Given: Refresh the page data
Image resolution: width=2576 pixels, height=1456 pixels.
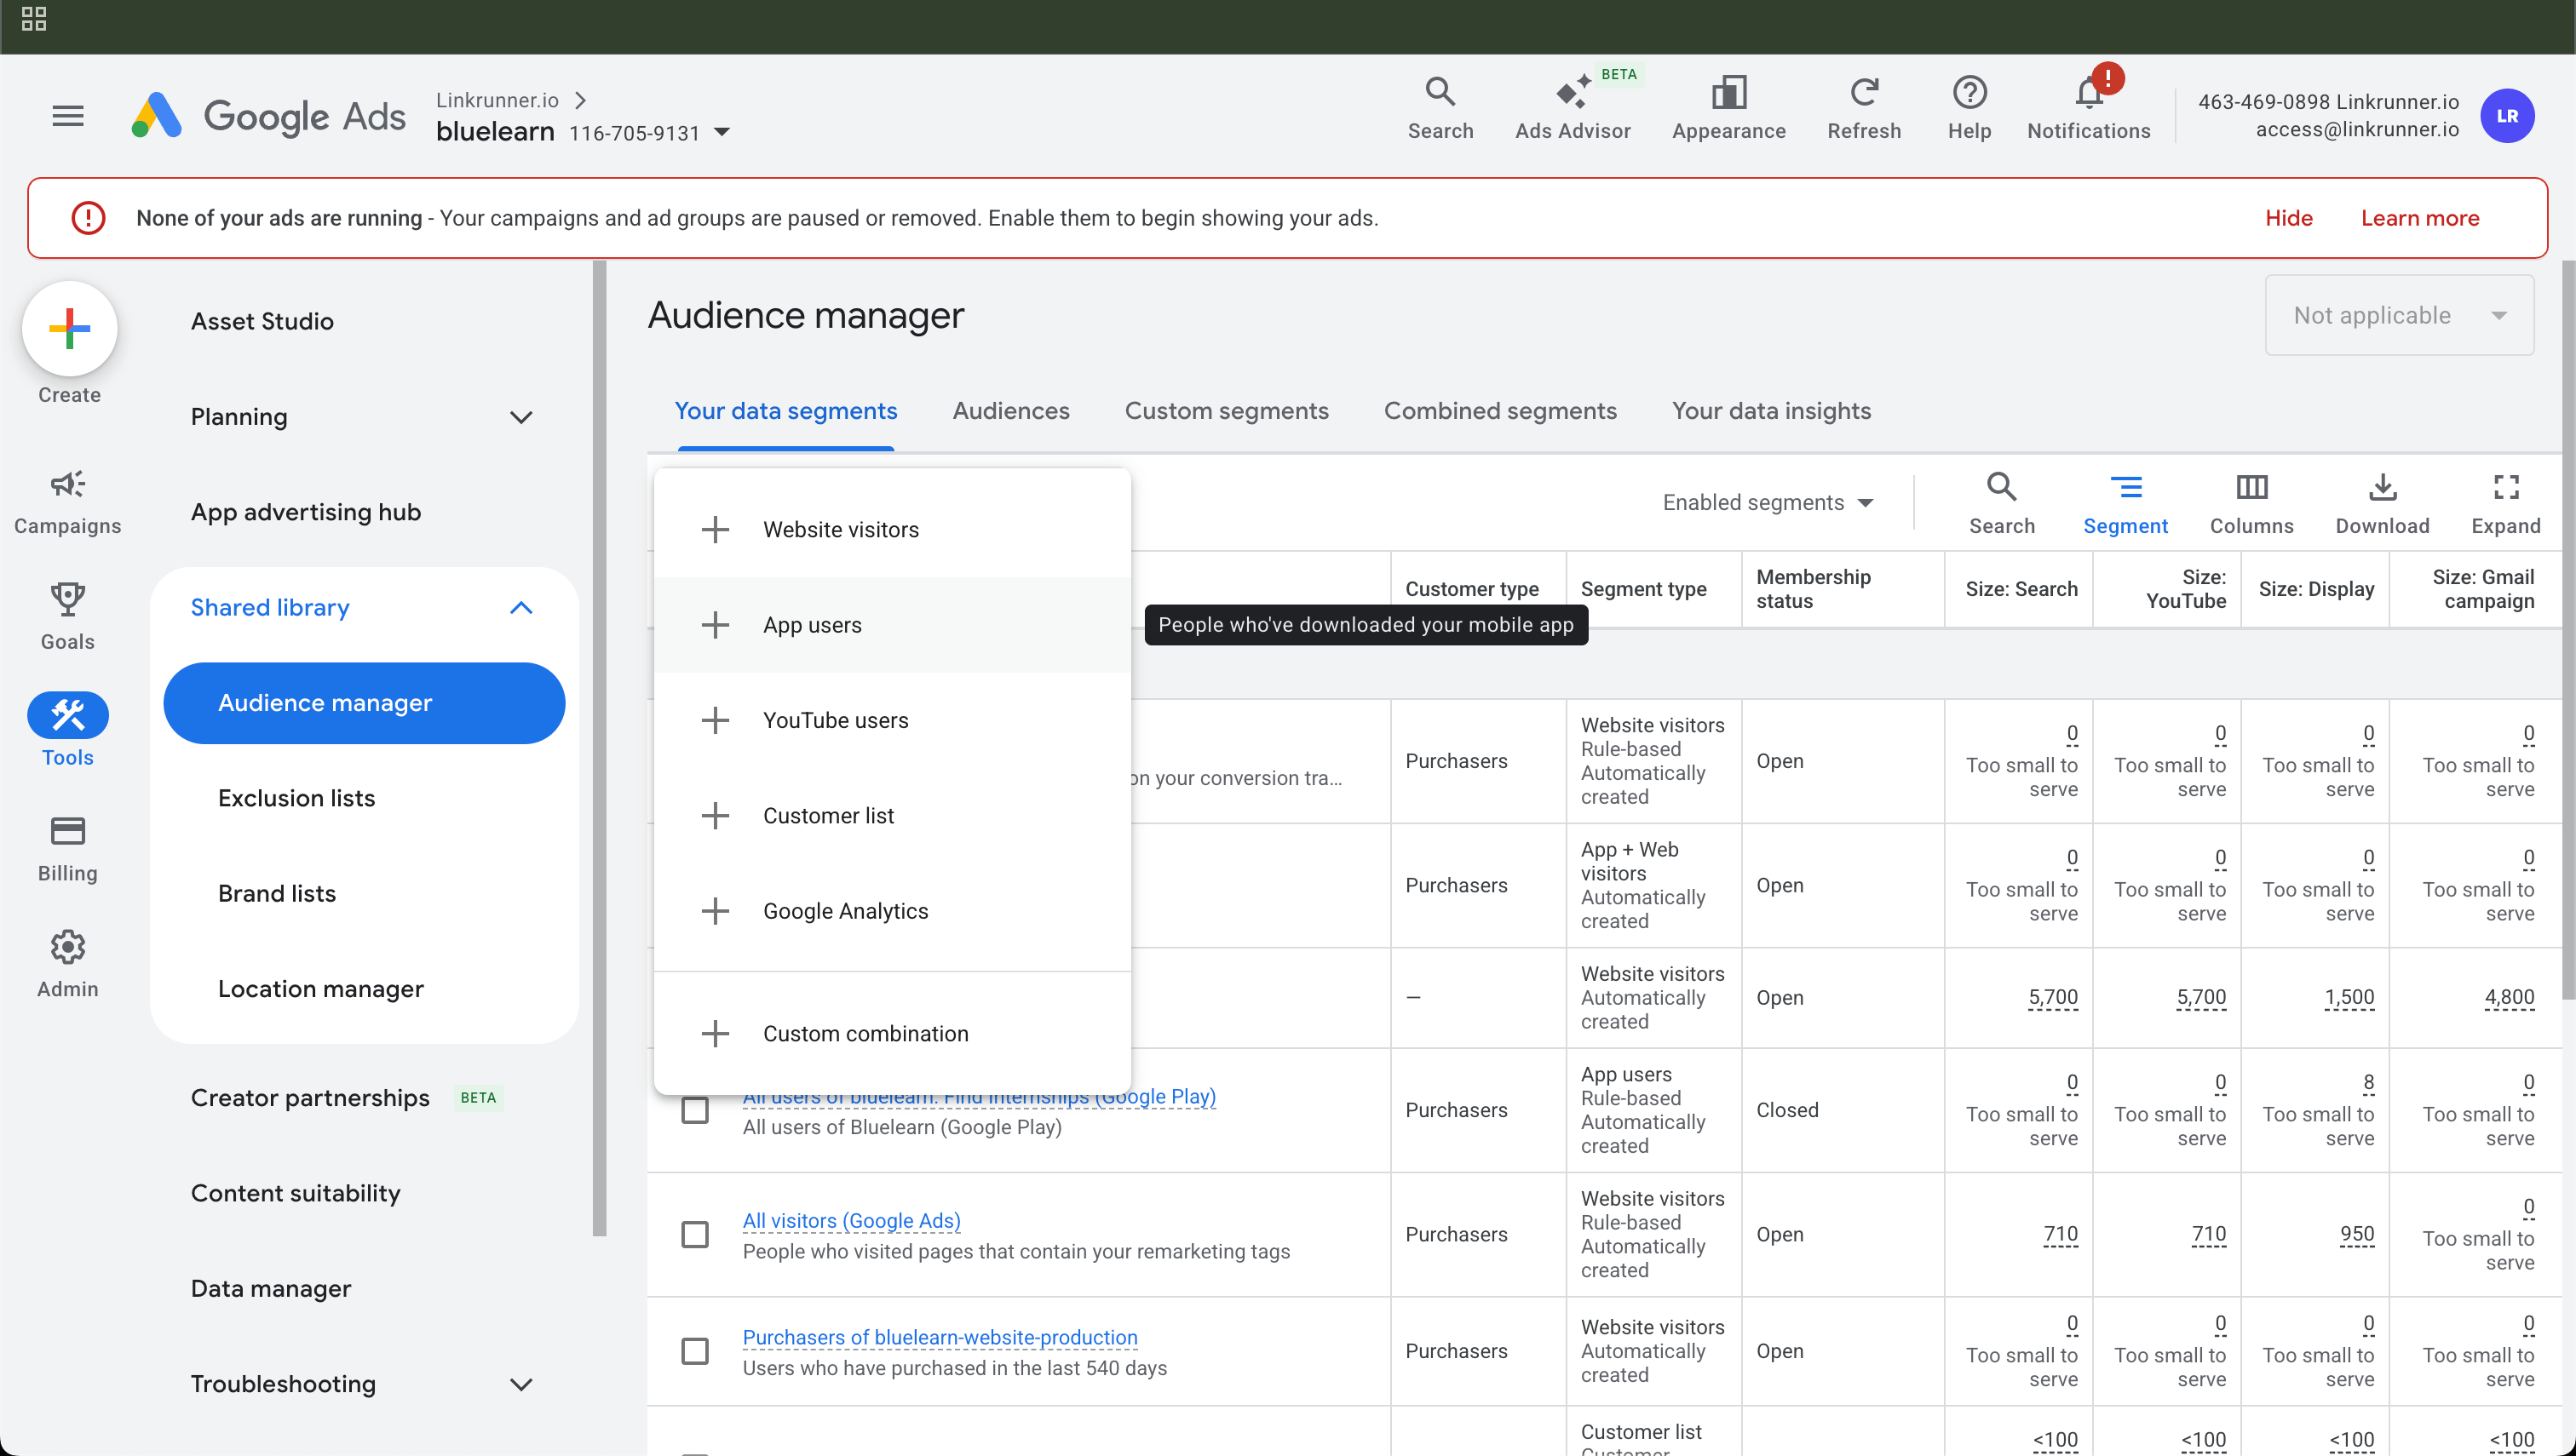Looking at the screenshot, I should [1863, 108].
